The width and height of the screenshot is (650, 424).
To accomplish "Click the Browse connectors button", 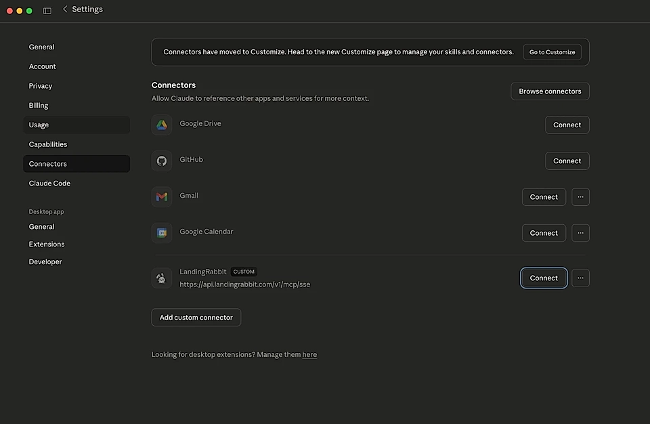I will 550,91.
